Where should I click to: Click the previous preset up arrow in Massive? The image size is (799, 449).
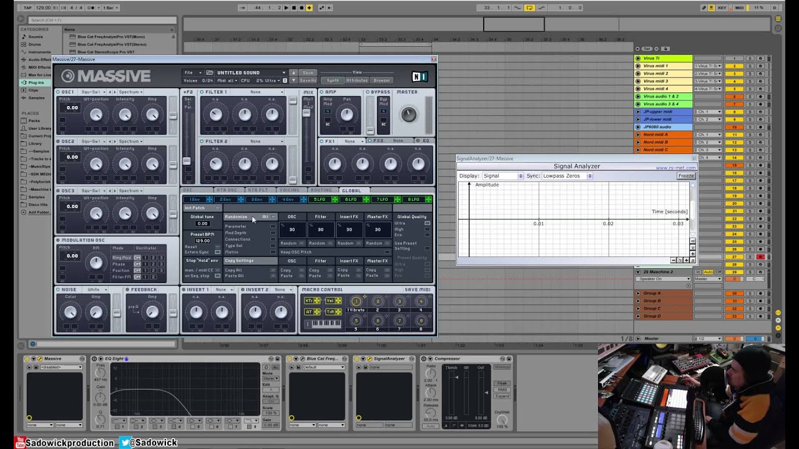point(294,72)
